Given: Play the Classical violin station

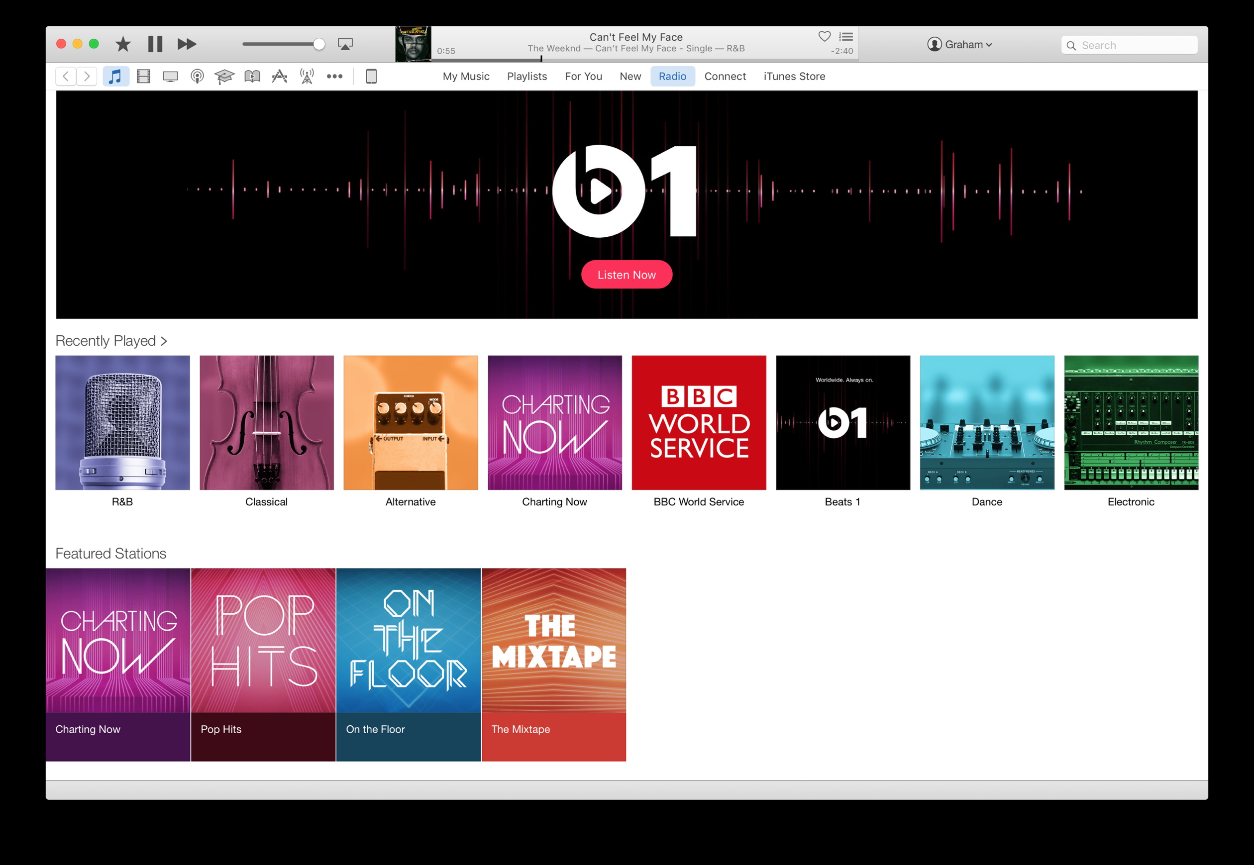Looking at the screenshot, I should (267, 423).
